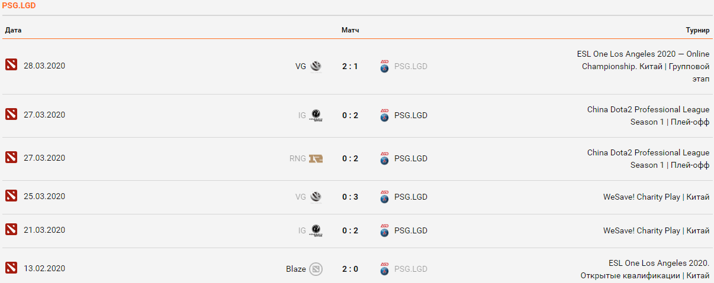The height and width of the screenshot is (283, 714).
Task: Click the Blaze team name
Action: [x=296, y=269]
